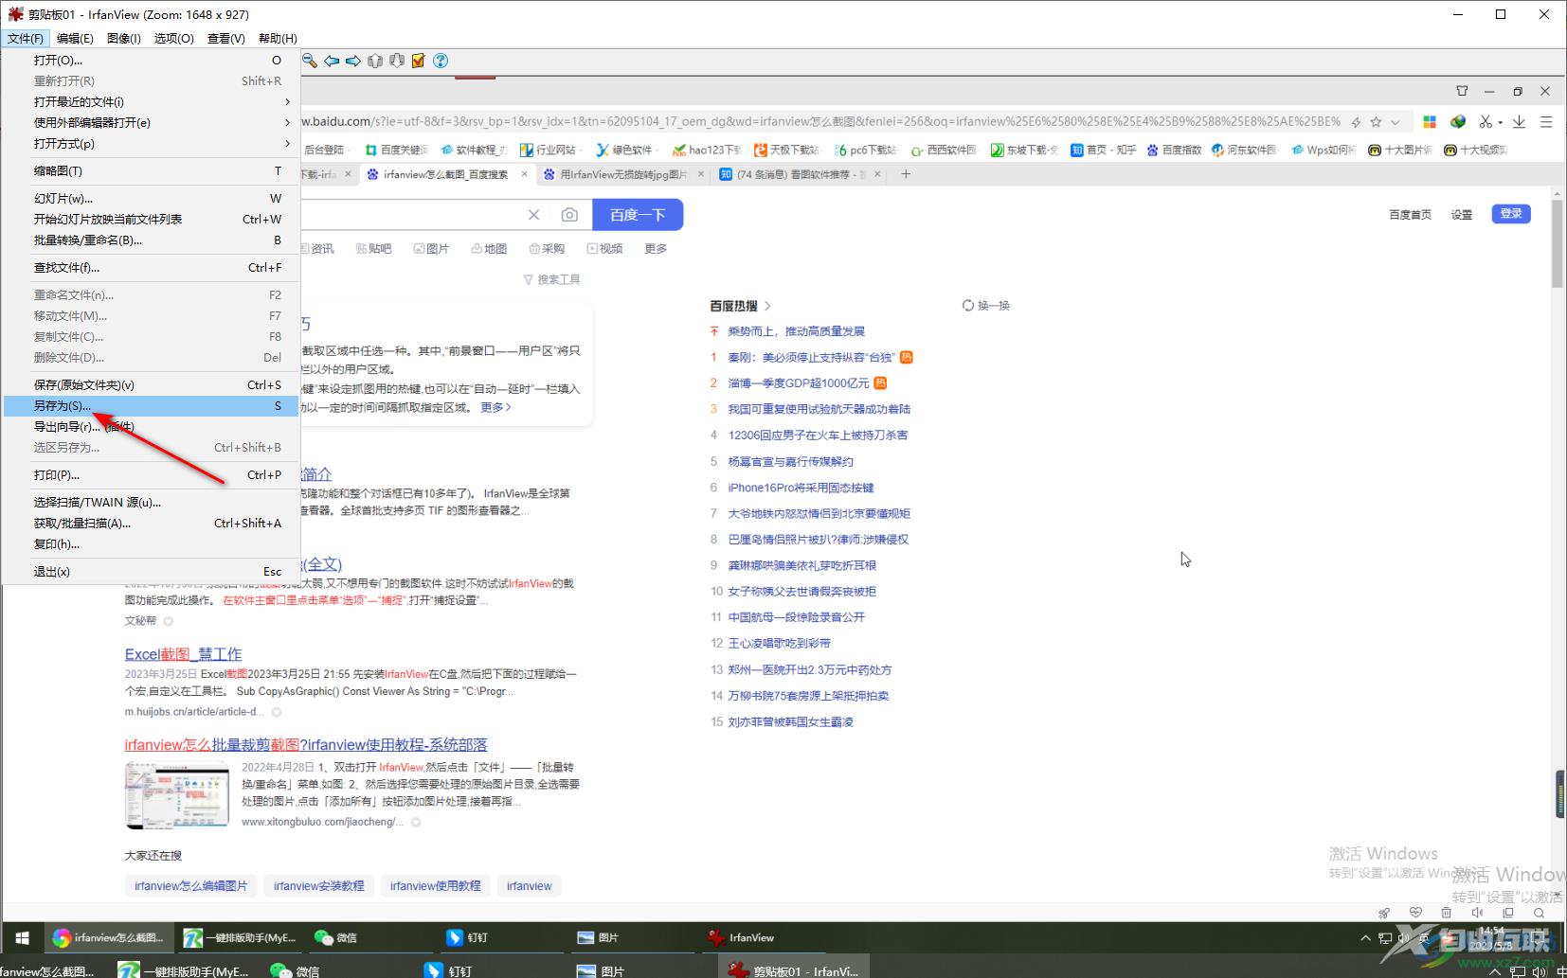Expand 更多 in the snippet card
Screen dimensions: 1567x978
point(495,407)
